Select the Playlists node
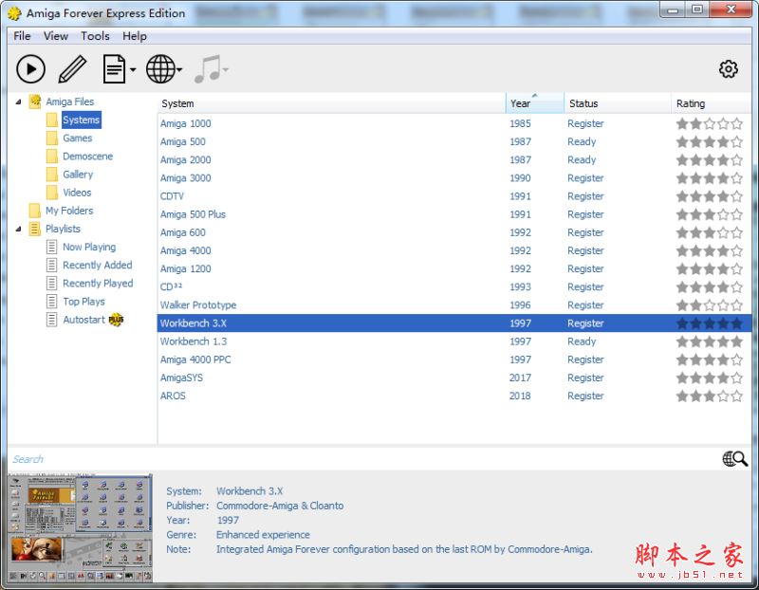The image size is (759, 590). (63, 229)
